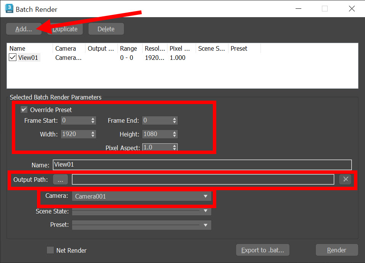This screenshot has width=365, height=263.
Task: Click the Scene S... column header
Action: pyautogui.click(x=212, y=48)
